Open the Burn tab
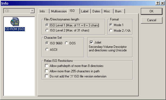Image resolution: width=166 pixels, height=100 pixels. click(x=119, y=11)
